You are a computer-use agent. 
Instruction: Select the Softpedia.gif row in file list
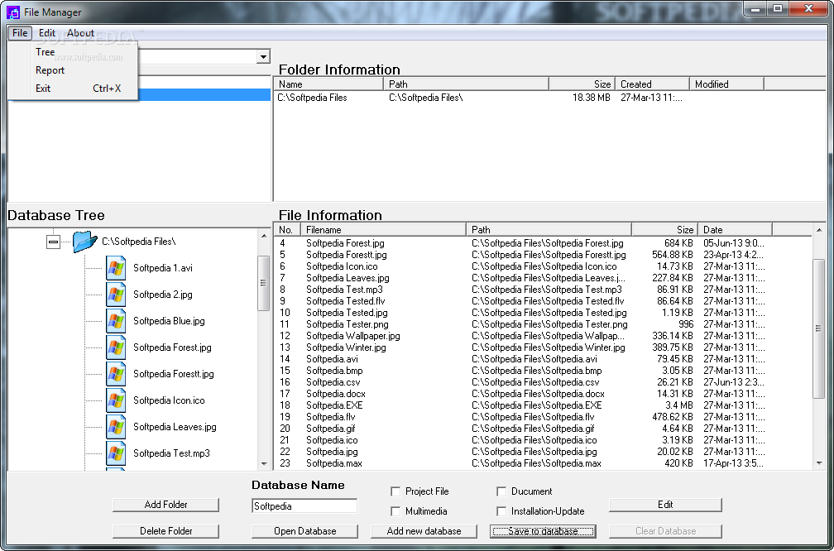pos(543,429)
